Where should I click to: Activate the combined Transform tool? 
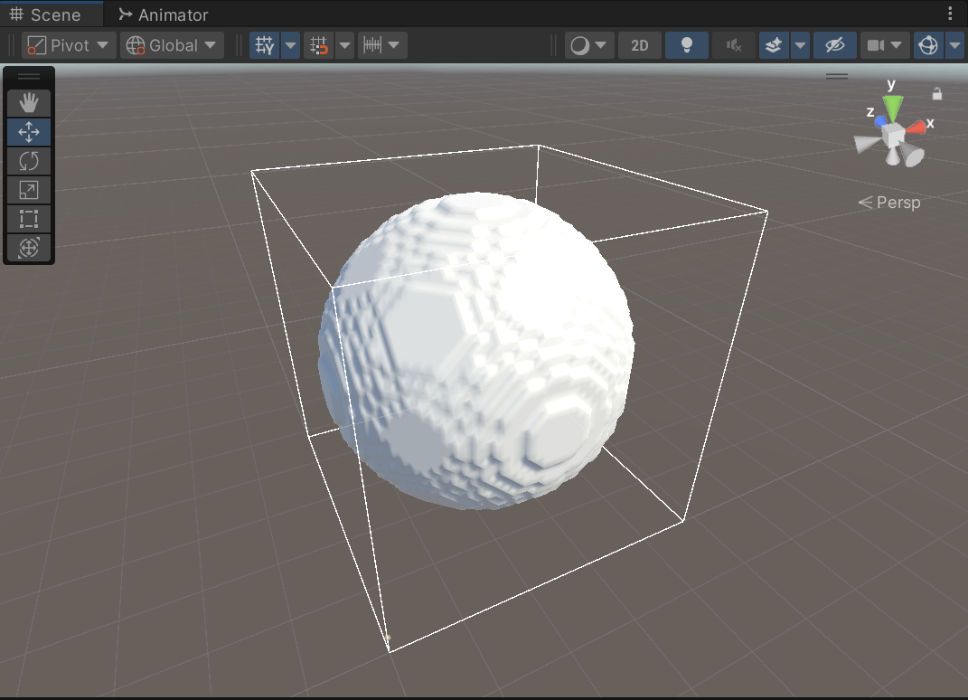pos(28,247)
